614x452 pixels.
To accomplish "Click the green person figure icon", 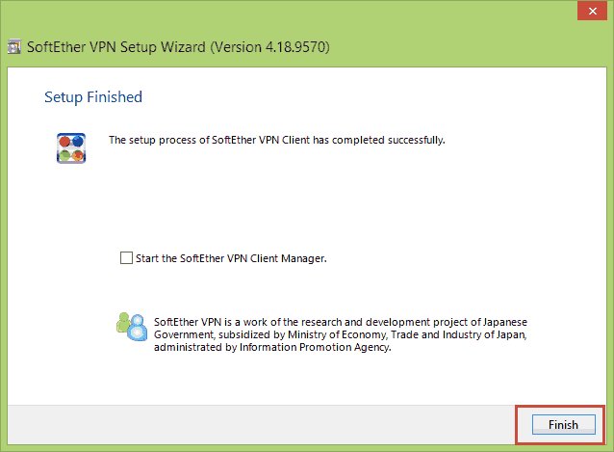I will coord(124,324).
